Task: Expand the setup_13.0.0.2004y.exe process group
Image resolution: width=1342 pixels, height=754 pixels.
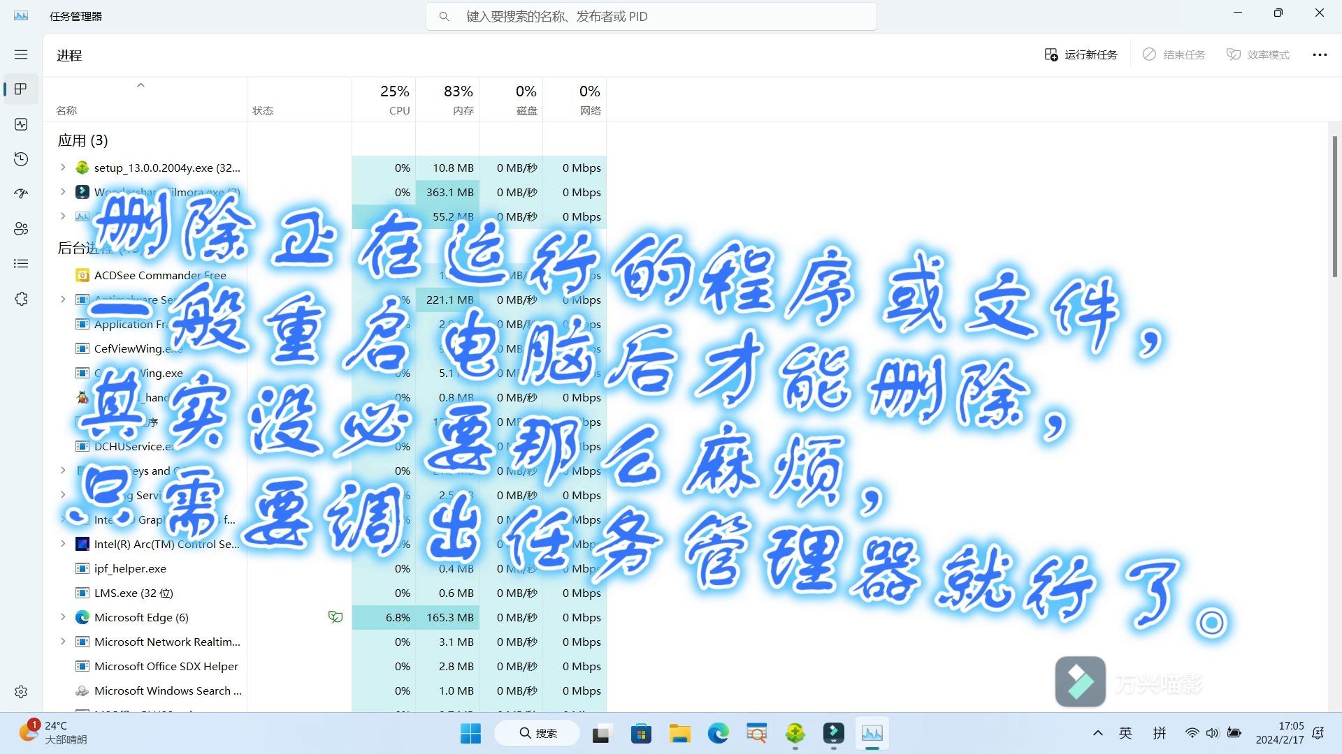Action: (63, 168)
